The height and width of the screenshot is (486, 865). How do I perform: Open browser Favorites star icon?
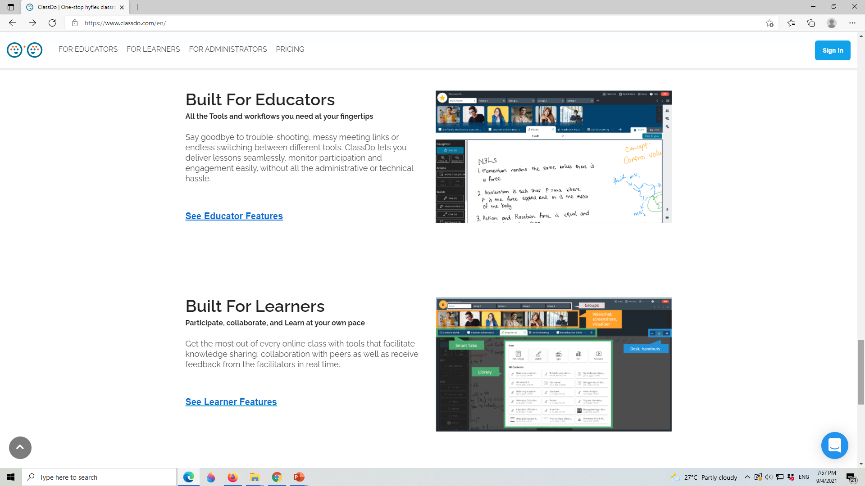pyautogui.click(x=791, y=23)
